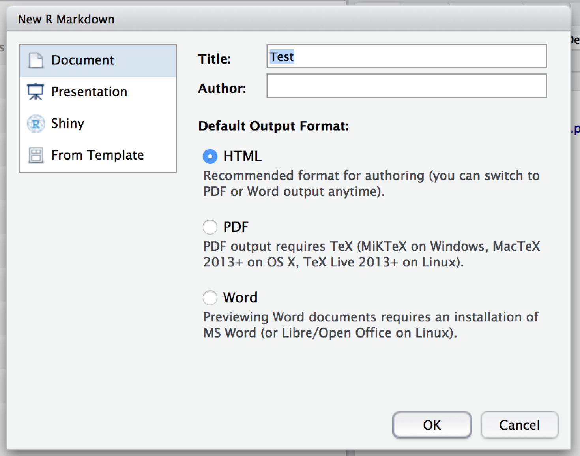580x456 pixels.
Task: Click the highlighted 'Test' text in Title
Action: point(282,57)
